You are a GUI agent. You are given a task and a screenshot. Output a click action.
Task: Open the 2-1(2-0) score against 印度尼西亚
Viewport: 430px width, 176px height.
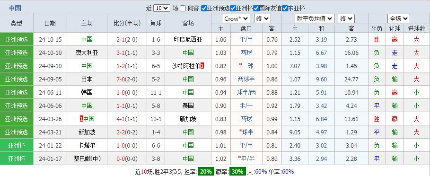click(x=127, y=39)
